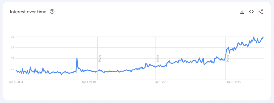Select the trend line's starting point at 2004
Image resolution: width=274 pixels, height=103 pixels.
coord(16,71)
